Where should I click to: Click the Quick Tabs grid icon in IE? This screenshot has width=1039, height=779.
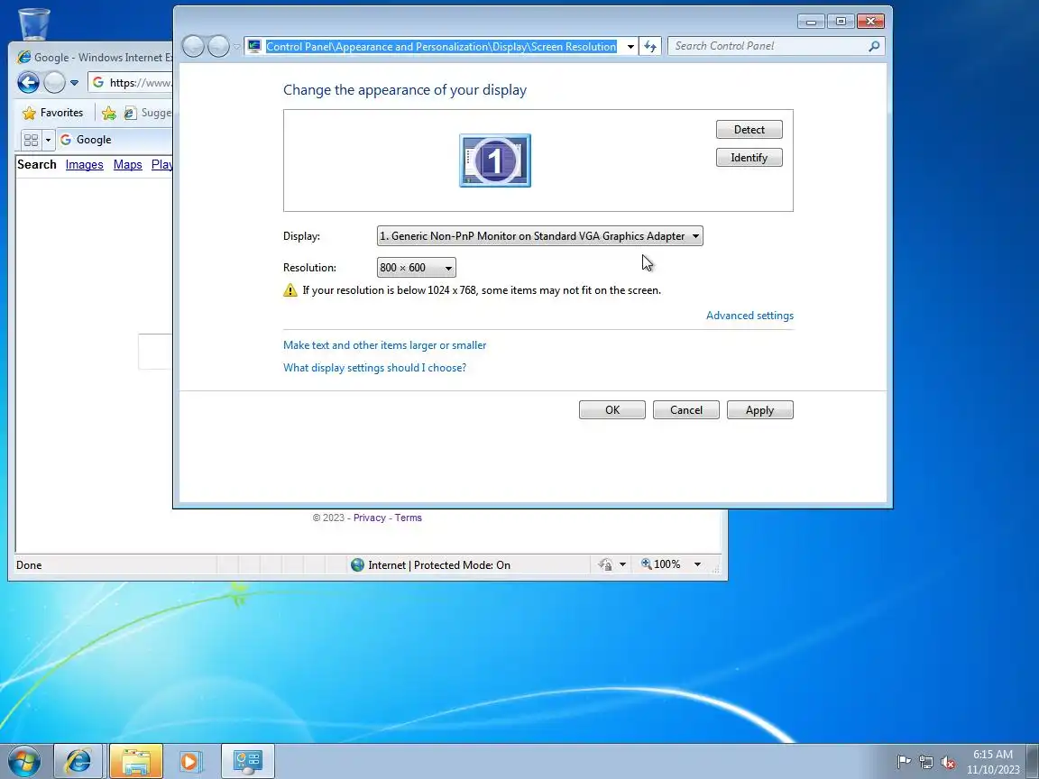[x=31, y=140]
